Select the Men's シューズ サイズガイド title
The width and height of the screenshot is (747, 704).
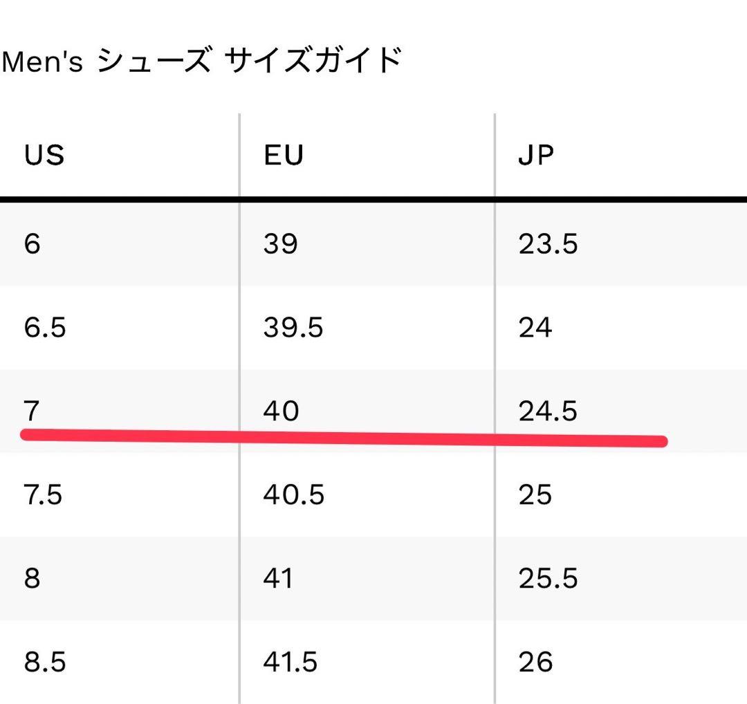202,60
